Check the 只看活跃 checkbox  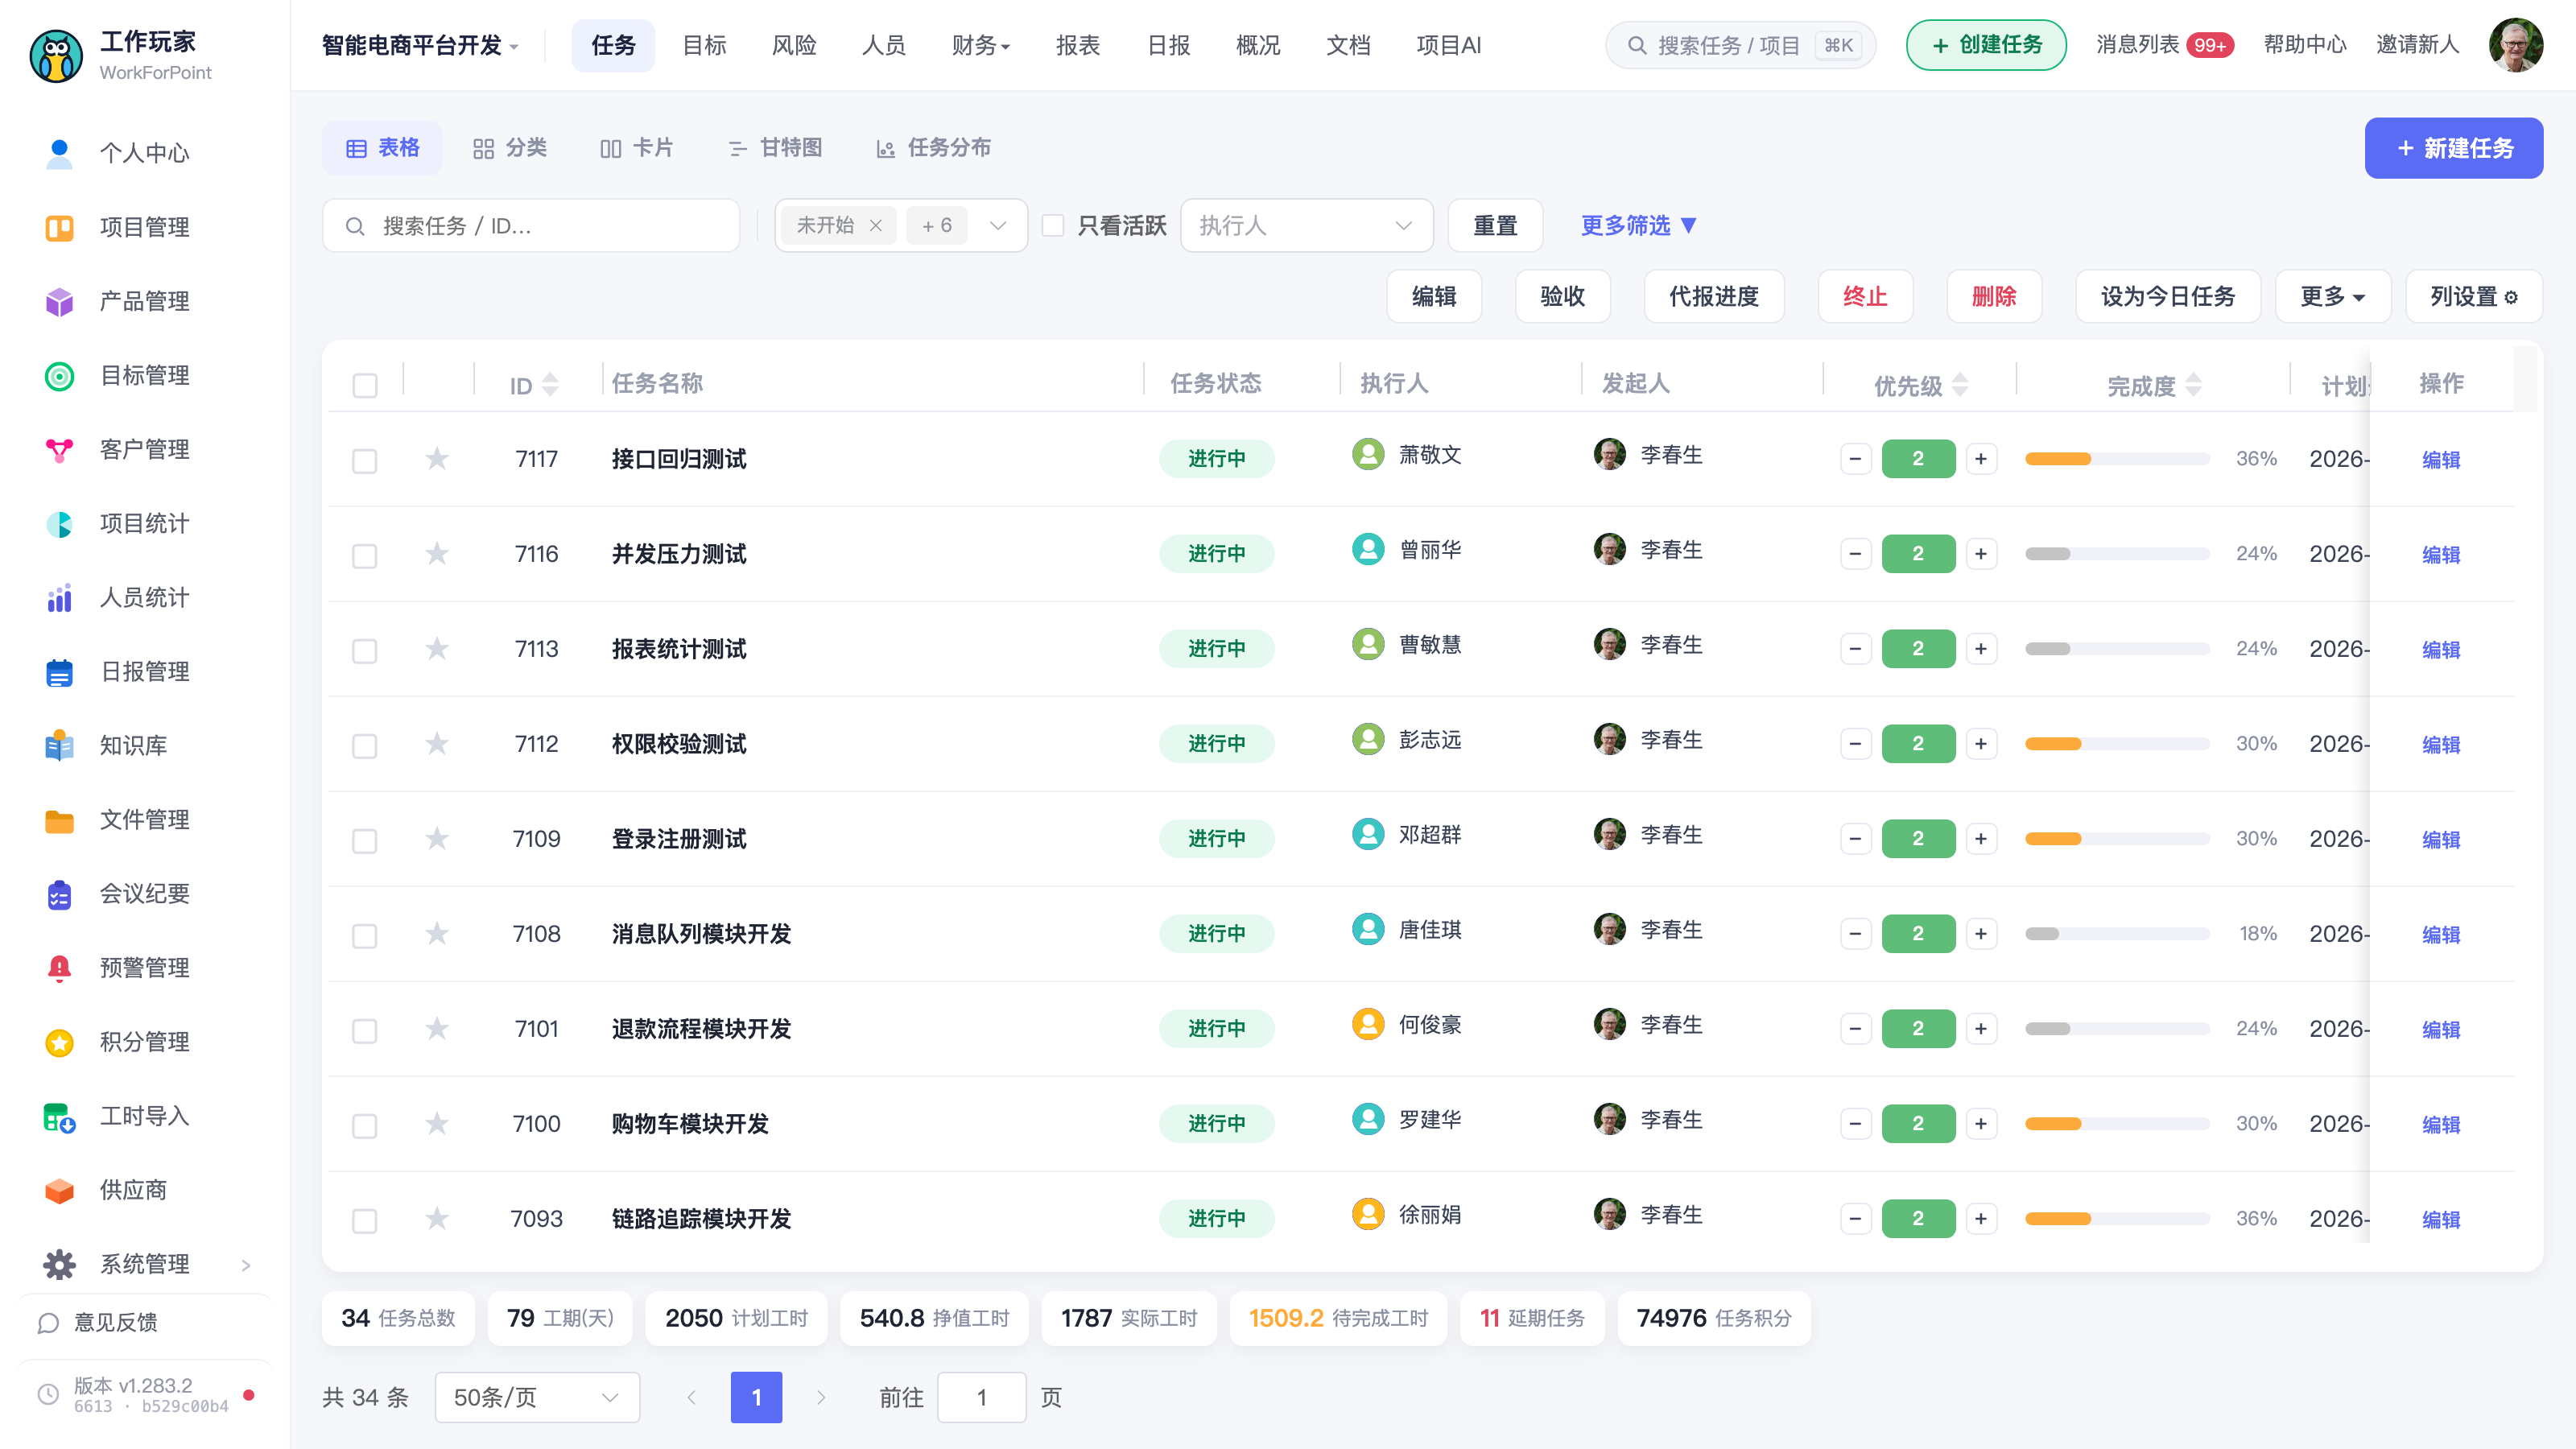click(1053, 225)
